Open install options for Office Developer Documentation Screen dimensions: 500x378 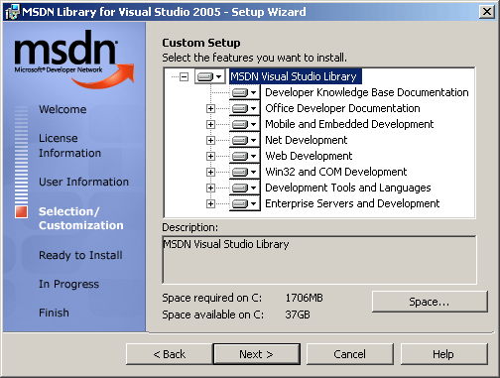(x=244, y=108)
